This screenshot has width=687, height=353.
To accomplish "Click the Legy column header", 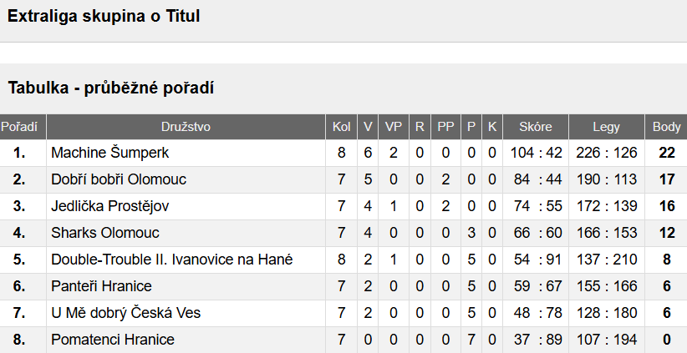I will tap(607, 127).
